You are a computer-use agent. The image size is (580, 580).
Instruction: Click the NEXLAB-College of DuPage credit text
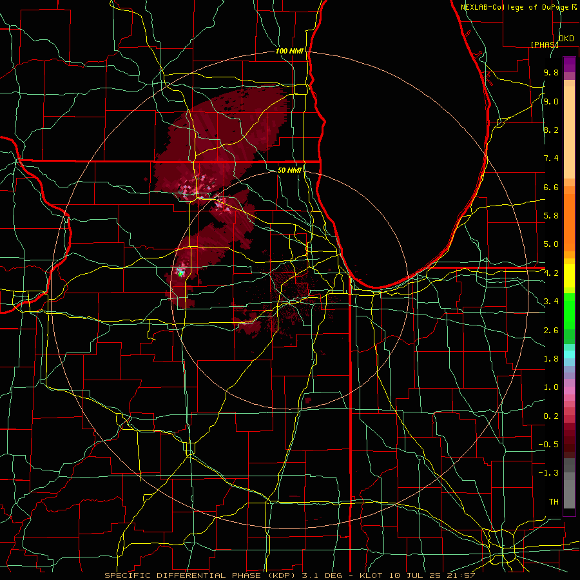tap(516, 7)
